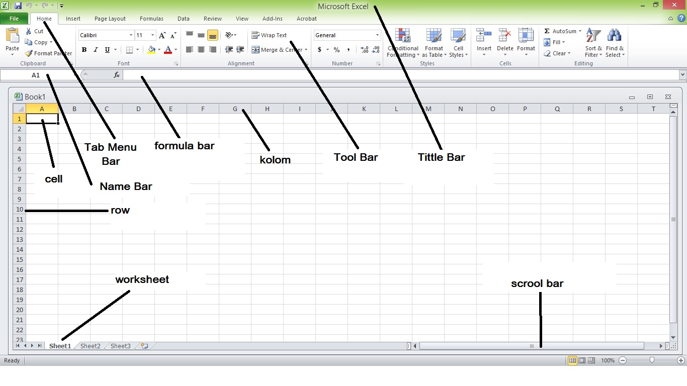Switch to the Data tab
Image resolution: width=687 pixels, height=386 pixels.
coord(184,19)
